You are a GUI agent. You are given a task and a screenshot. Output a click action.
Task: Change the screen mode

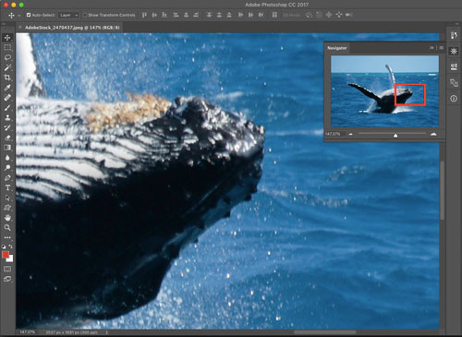point(7,279)
